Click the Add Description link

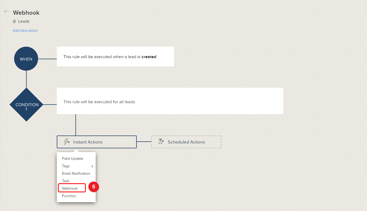(x=25, y=31)
